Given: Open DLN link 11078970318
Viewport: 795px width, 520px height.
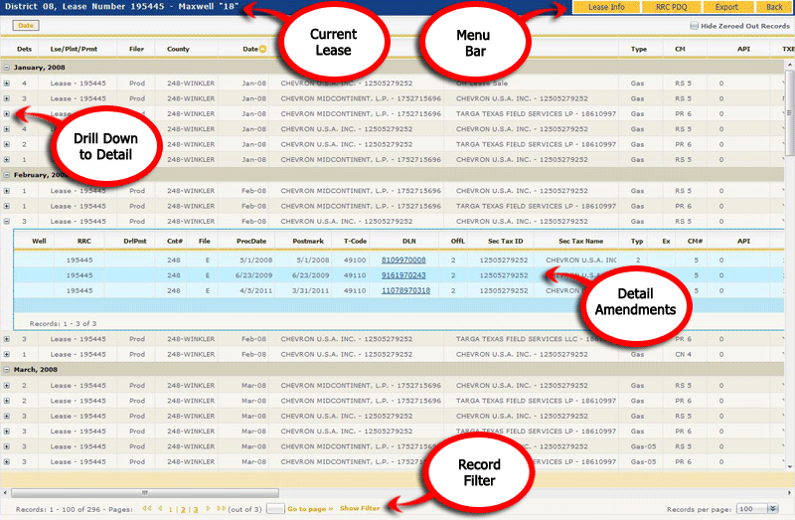Looking at the screenshot, I should [x=405, y=290].
